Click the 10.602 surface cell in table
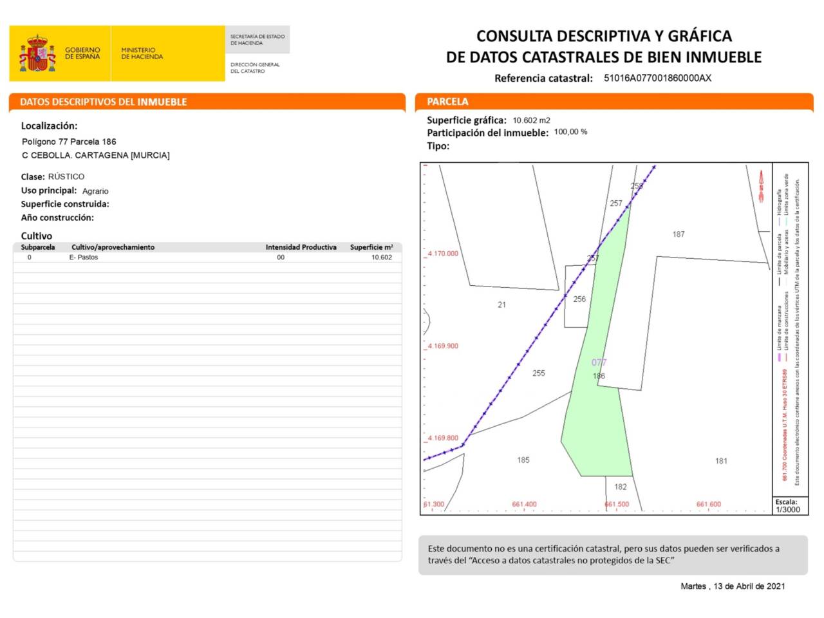The image size is (824, 618). click(381, 257)
